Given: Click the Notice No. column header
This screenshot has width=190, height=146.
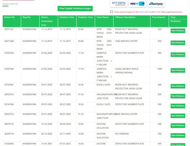Looking at the screenshot, I should (9, 17).
